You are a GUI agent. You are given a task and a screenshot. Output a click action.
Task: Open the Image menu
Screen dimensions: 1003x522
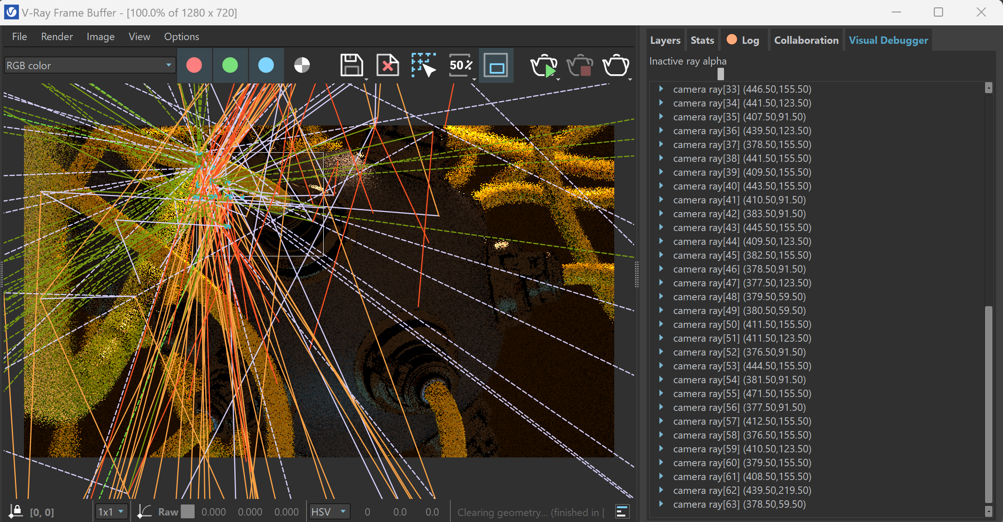point(101,37)
